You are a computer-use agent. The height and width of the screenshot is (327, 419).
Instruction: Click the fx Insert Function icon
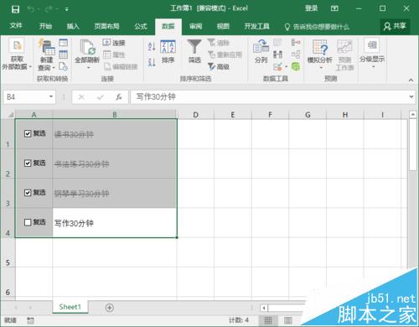(x=119, y=97)
